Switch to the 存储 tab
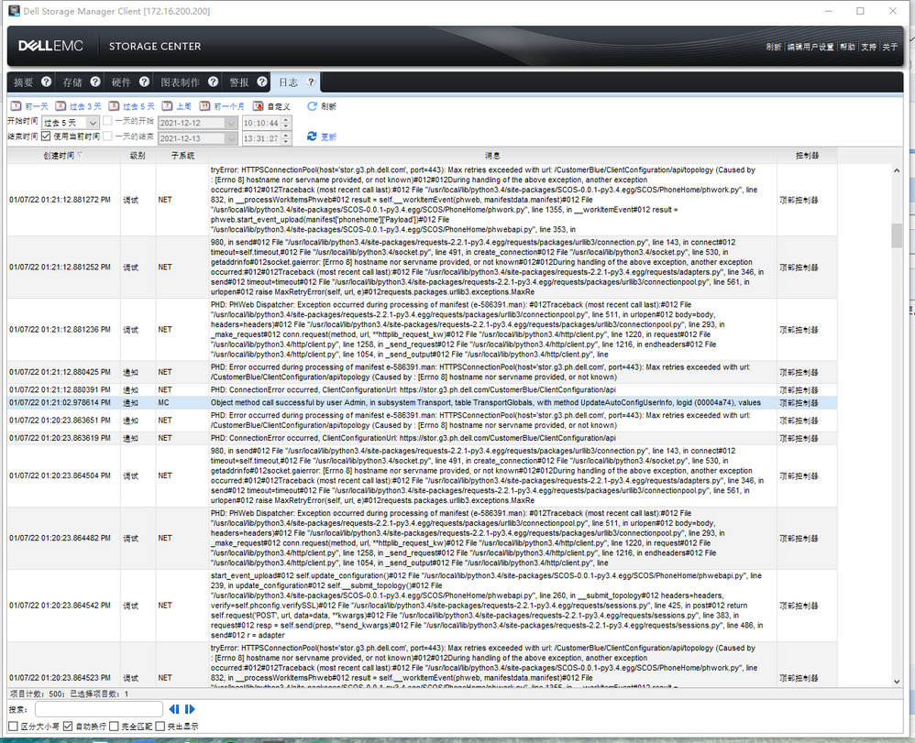The image size is (915, 743). tap(72, 82)
